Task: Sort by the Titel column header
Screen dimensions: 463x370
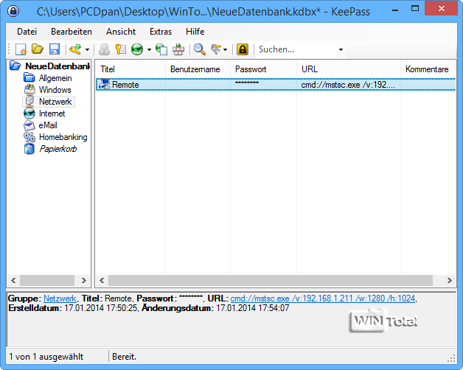Action: 130,69
